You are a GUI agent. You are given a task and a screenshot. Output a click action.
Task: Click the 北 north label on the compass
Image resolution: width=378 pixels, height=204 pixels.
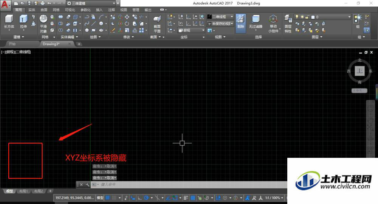tap(359, 60)
